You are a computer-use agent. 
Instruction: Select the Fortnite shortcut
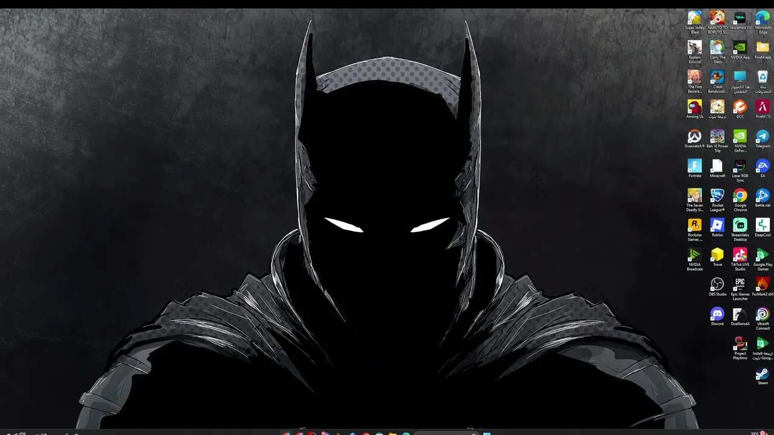(695, 166)
